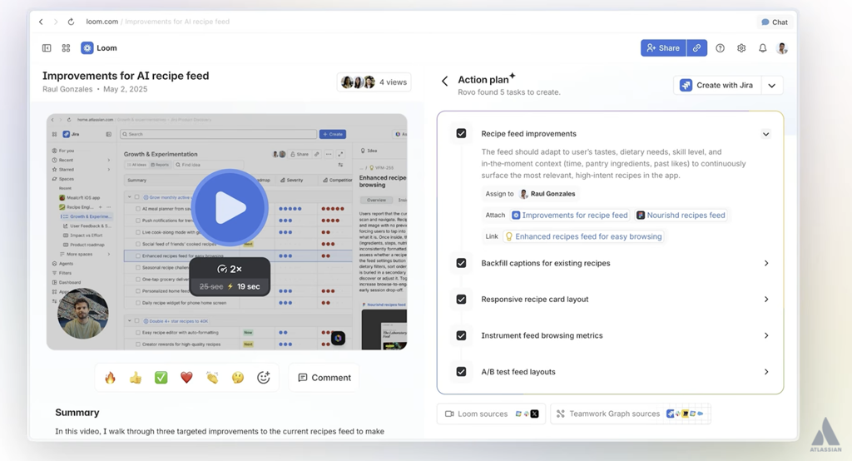Image resolution: width=852 pixels, height=461 pixels.
Task: Click the Improvements for AI recipe feed title
Action: pyautogui.click(x=126, y=76)
